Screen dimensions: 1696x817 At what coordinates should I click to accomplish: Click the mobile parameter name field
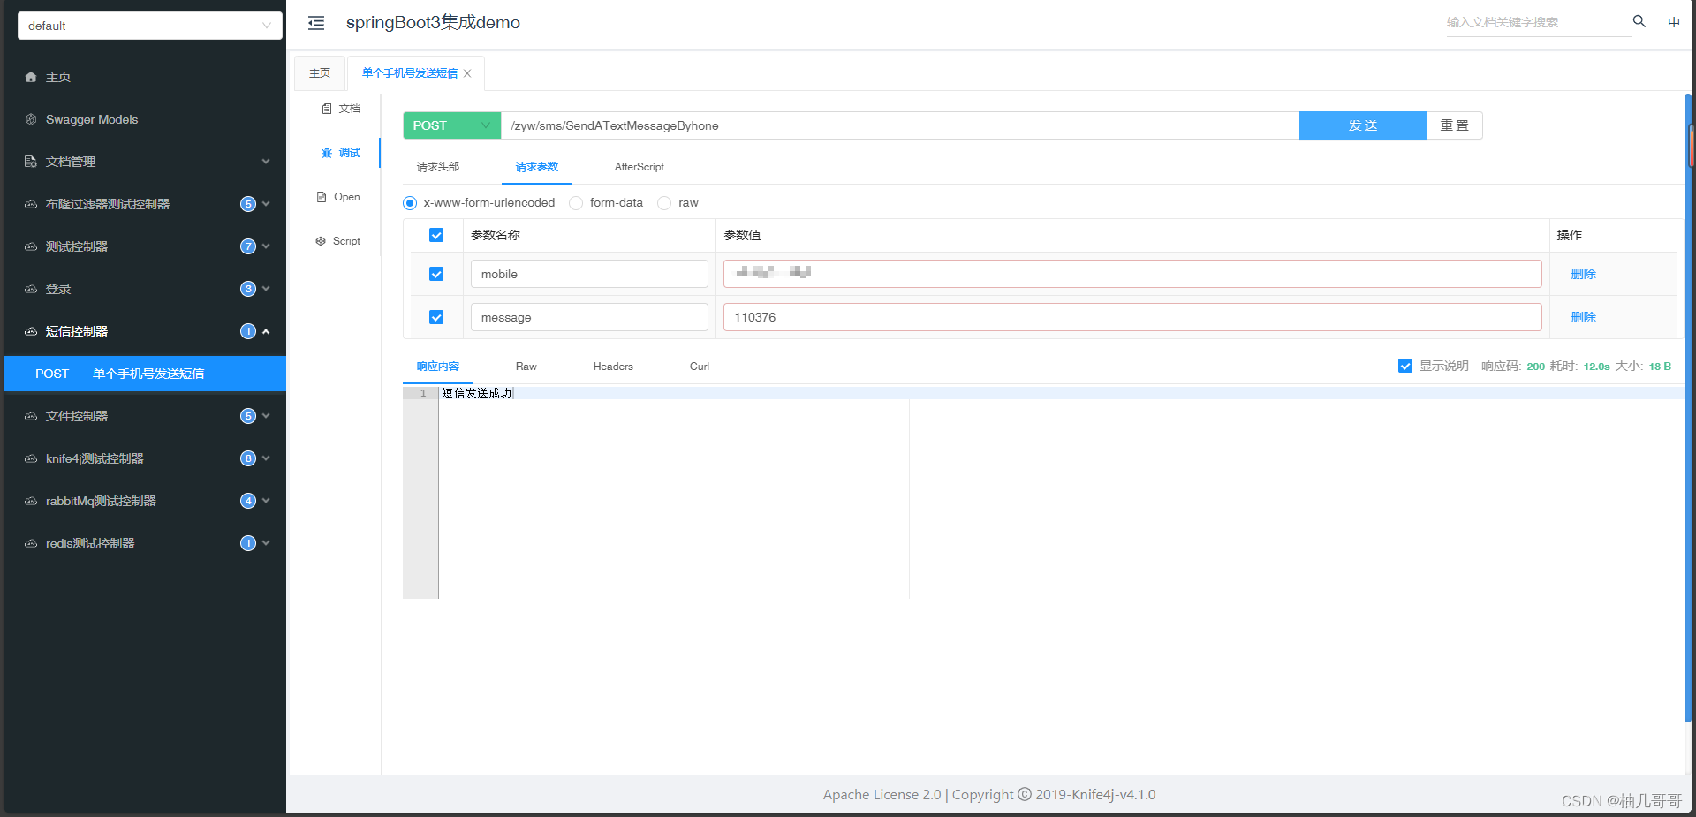point(589,274)
